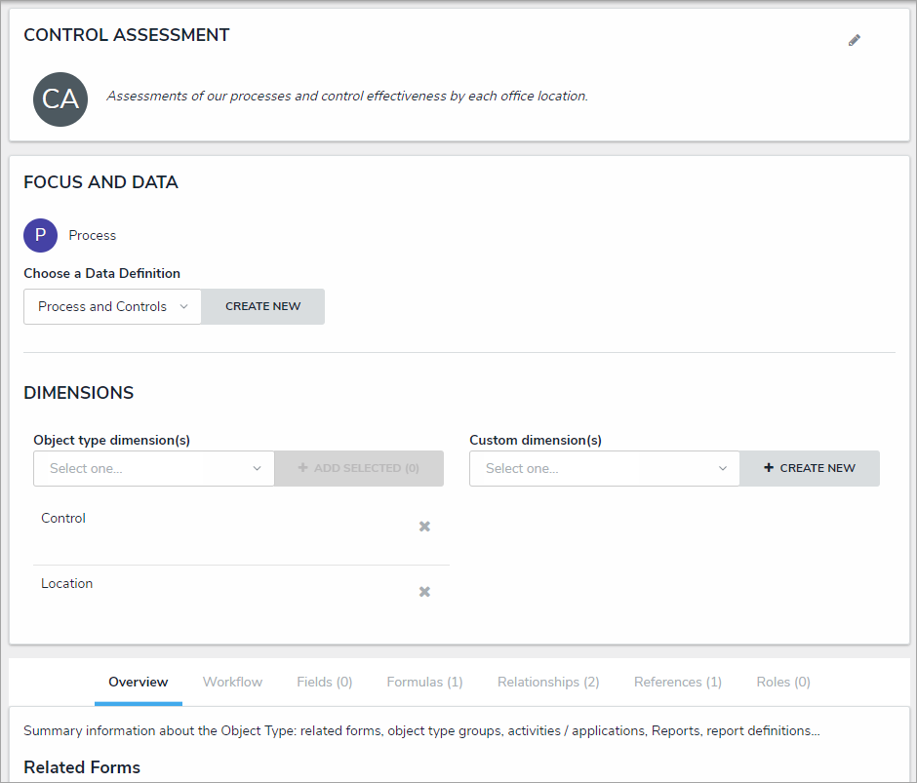This screenshot has width=917, height=783.
Task: Click the pencil edit icon
Action: click(x=855, y=40)
